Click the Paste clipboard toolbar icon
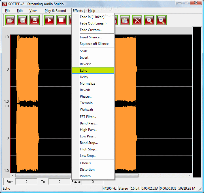The height and width of the screenshot is (193, 204). [x=125, y=20]
